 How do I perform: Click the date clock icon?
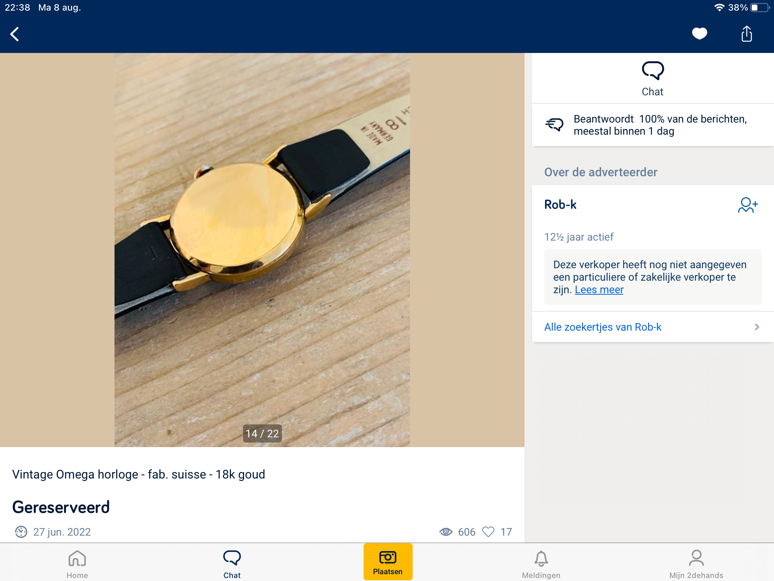[x=21, y=532]
